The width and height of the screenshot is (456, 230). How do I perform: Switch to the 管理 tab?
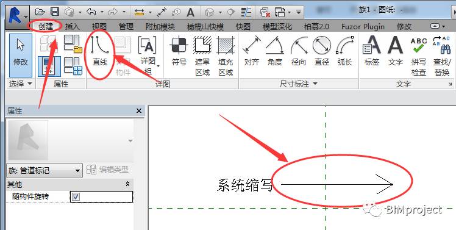point(126,27)
